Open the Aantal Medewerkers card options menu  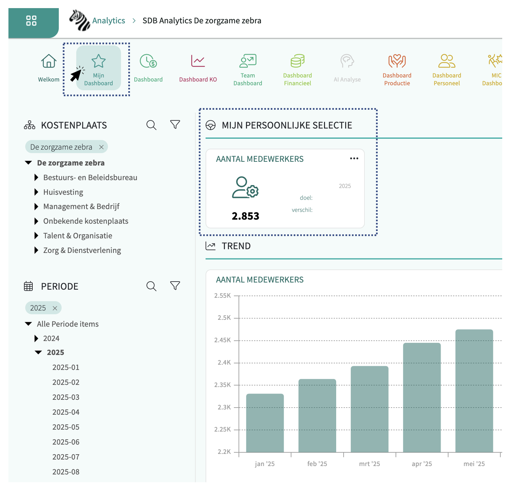tap(354, 158)
